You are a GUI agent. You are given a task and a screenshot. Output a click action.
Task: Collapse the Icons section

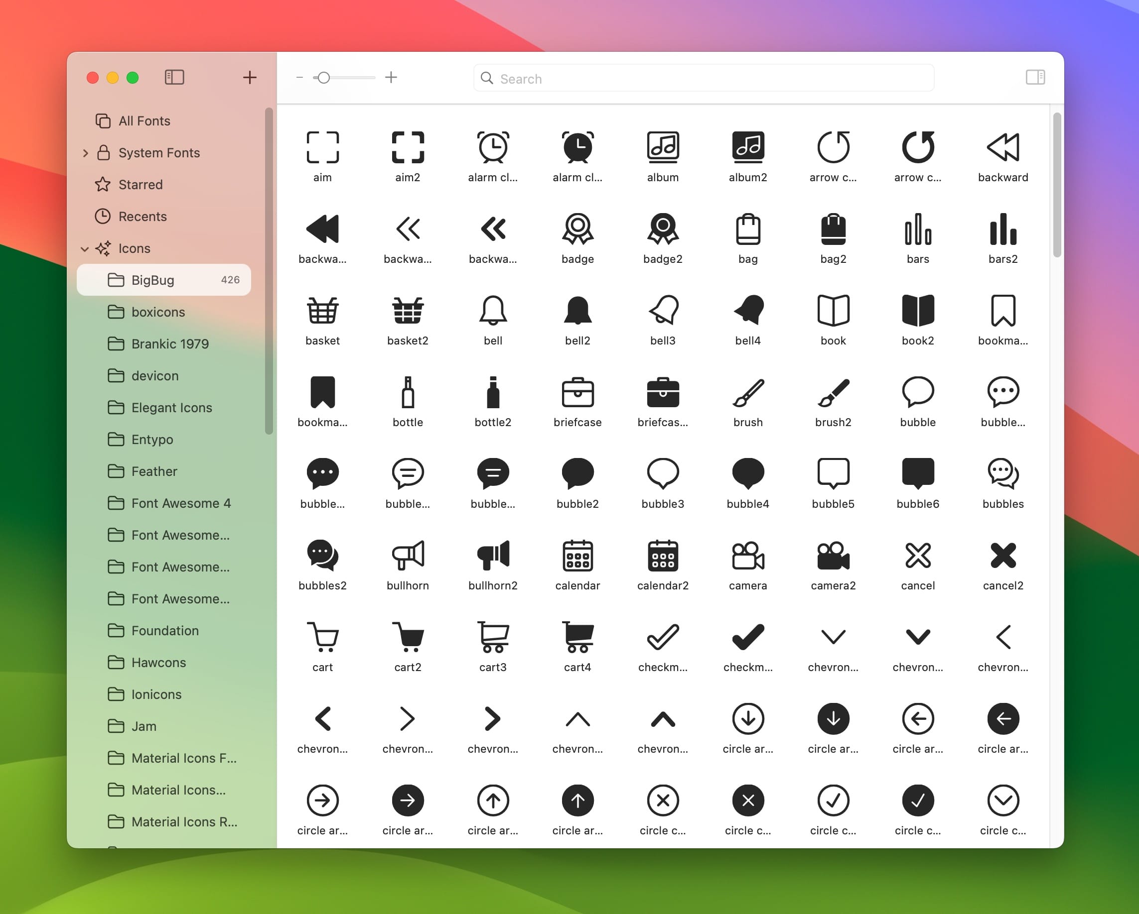[x=85, y=248]
